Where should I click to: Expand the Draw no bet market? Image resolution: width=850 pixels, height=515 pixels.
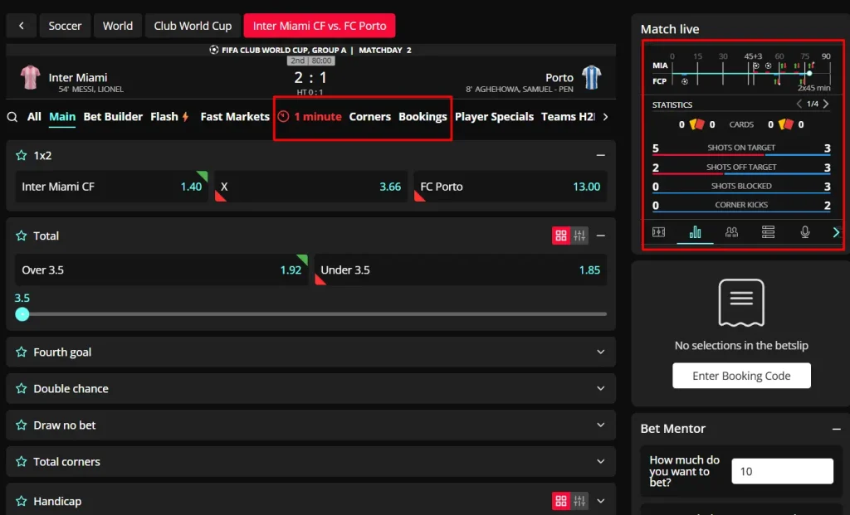pyautogui.click(x=601, y=425)
